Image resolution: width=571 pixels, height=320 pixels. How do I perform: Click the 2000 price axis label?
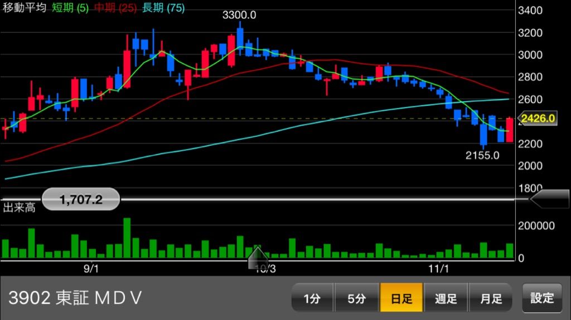coord(530,166)
